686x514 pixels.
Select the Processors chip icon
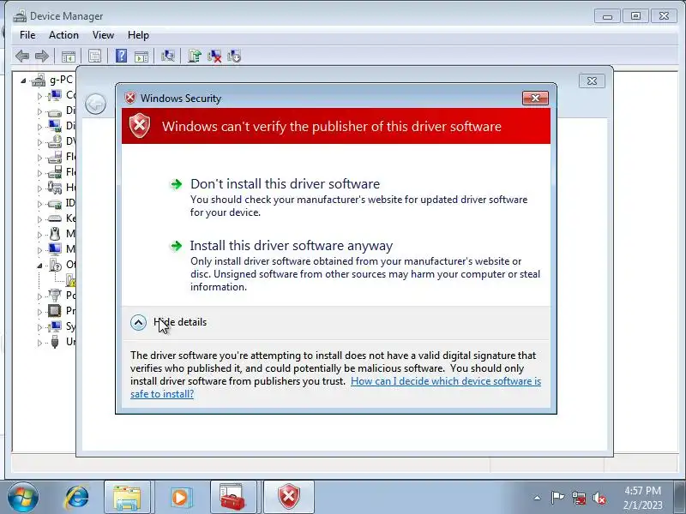(x=55, y=311)
